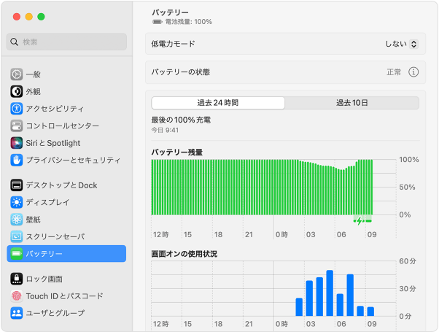The height and width of the screenshot is (332, 439).
Task: Click 最後の 100% 充電 text
Action: pos(181,120)
